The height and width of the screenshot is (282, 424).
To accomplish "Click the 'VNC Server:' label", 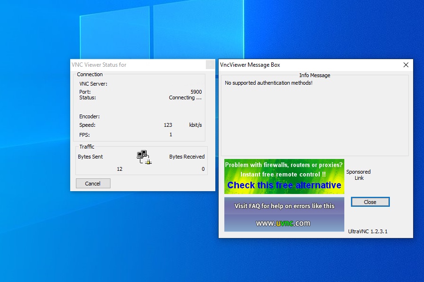I will point(93,84).
